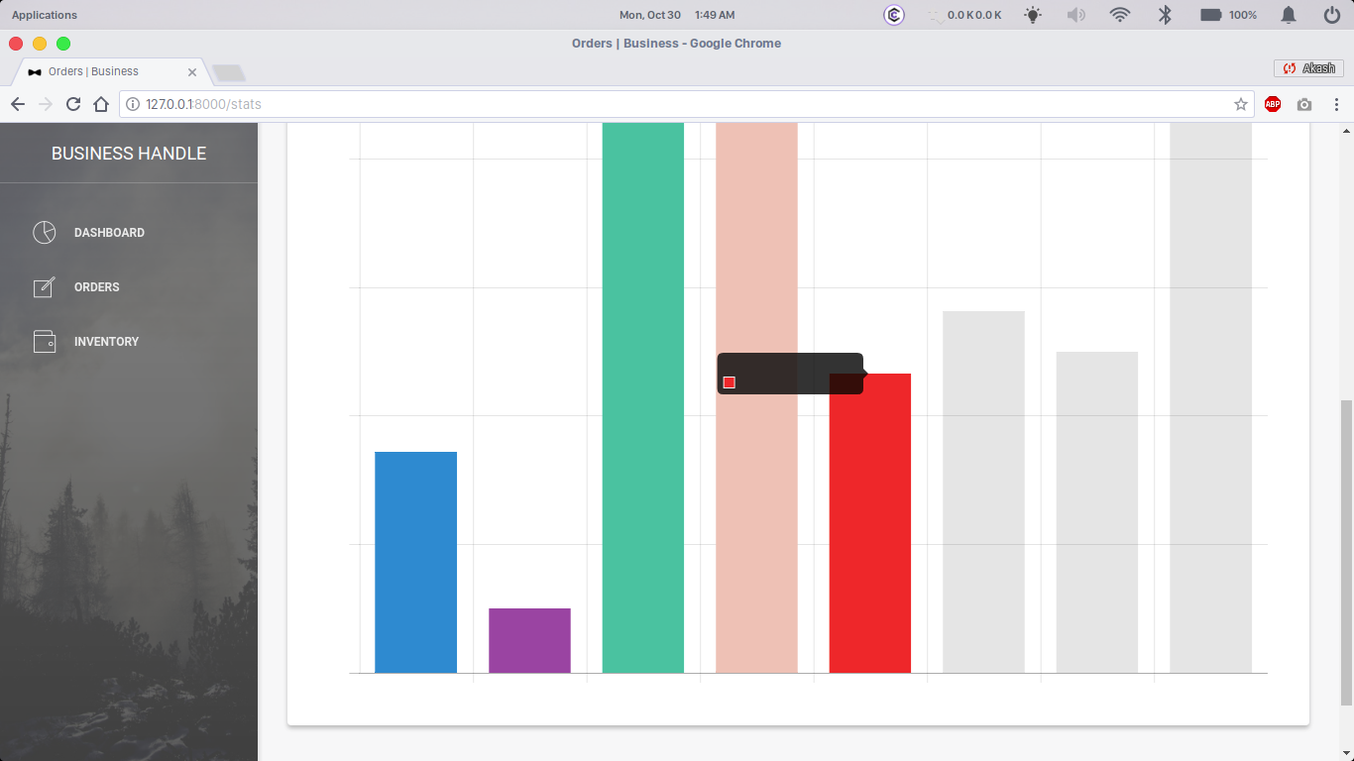Image resolution: width=1354 pixels, height=761 pixels.
Task: Click the DASHBOARD sidebar link
Action: [x=109, y=233]
